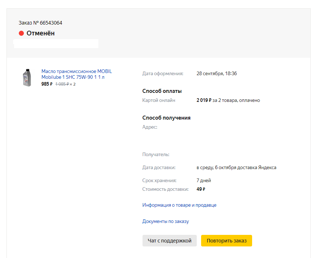323x258 pixels.
Task: Click the Способ получения heading
Action: pyautogui.click(x=166, y=118)
